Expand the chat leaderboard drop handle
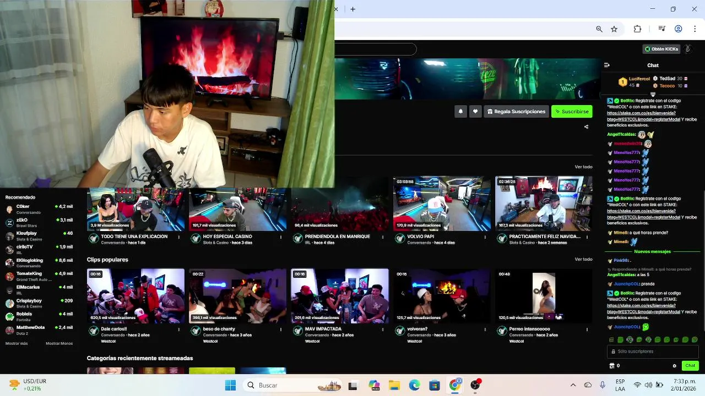Screen dimensions: 705x396 pyautogui.click(x=653, y=94)
